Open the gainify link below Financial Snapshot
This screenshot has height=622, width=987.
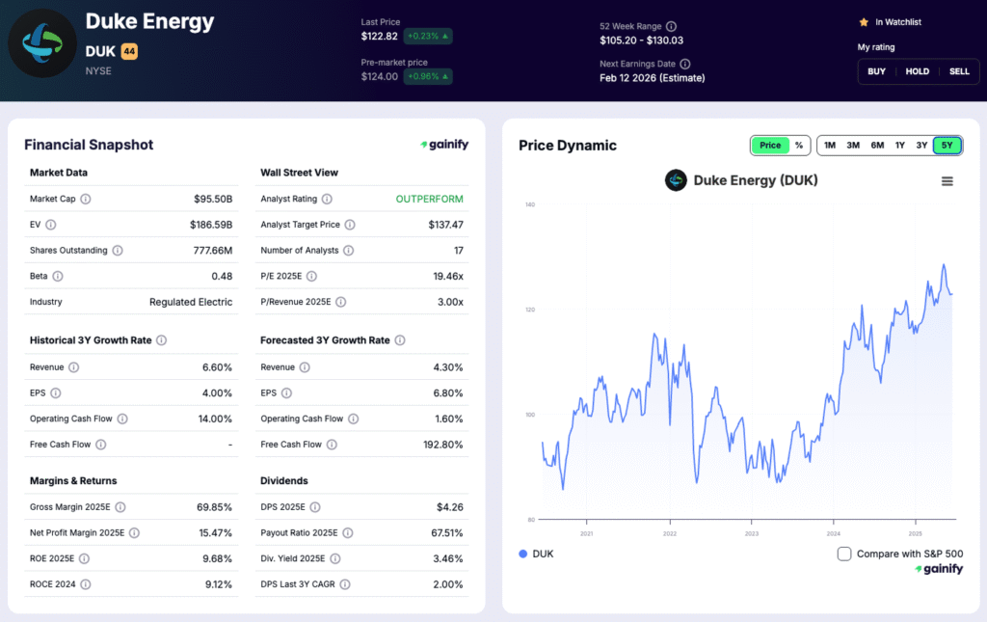442,144
